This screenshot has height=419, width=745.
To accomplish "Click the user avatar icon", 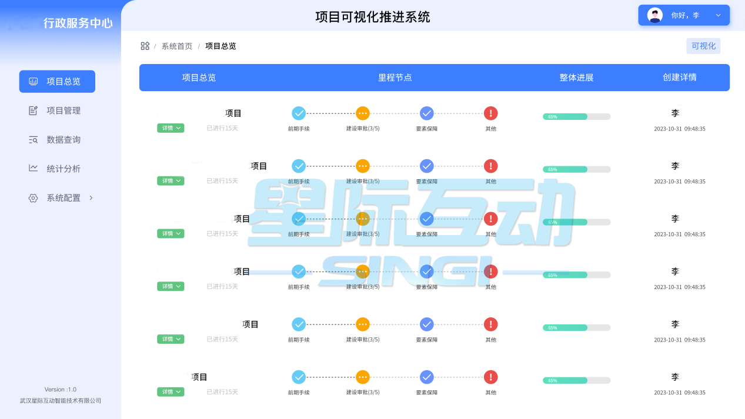I will pyautogui.click(x=654, y=15).
